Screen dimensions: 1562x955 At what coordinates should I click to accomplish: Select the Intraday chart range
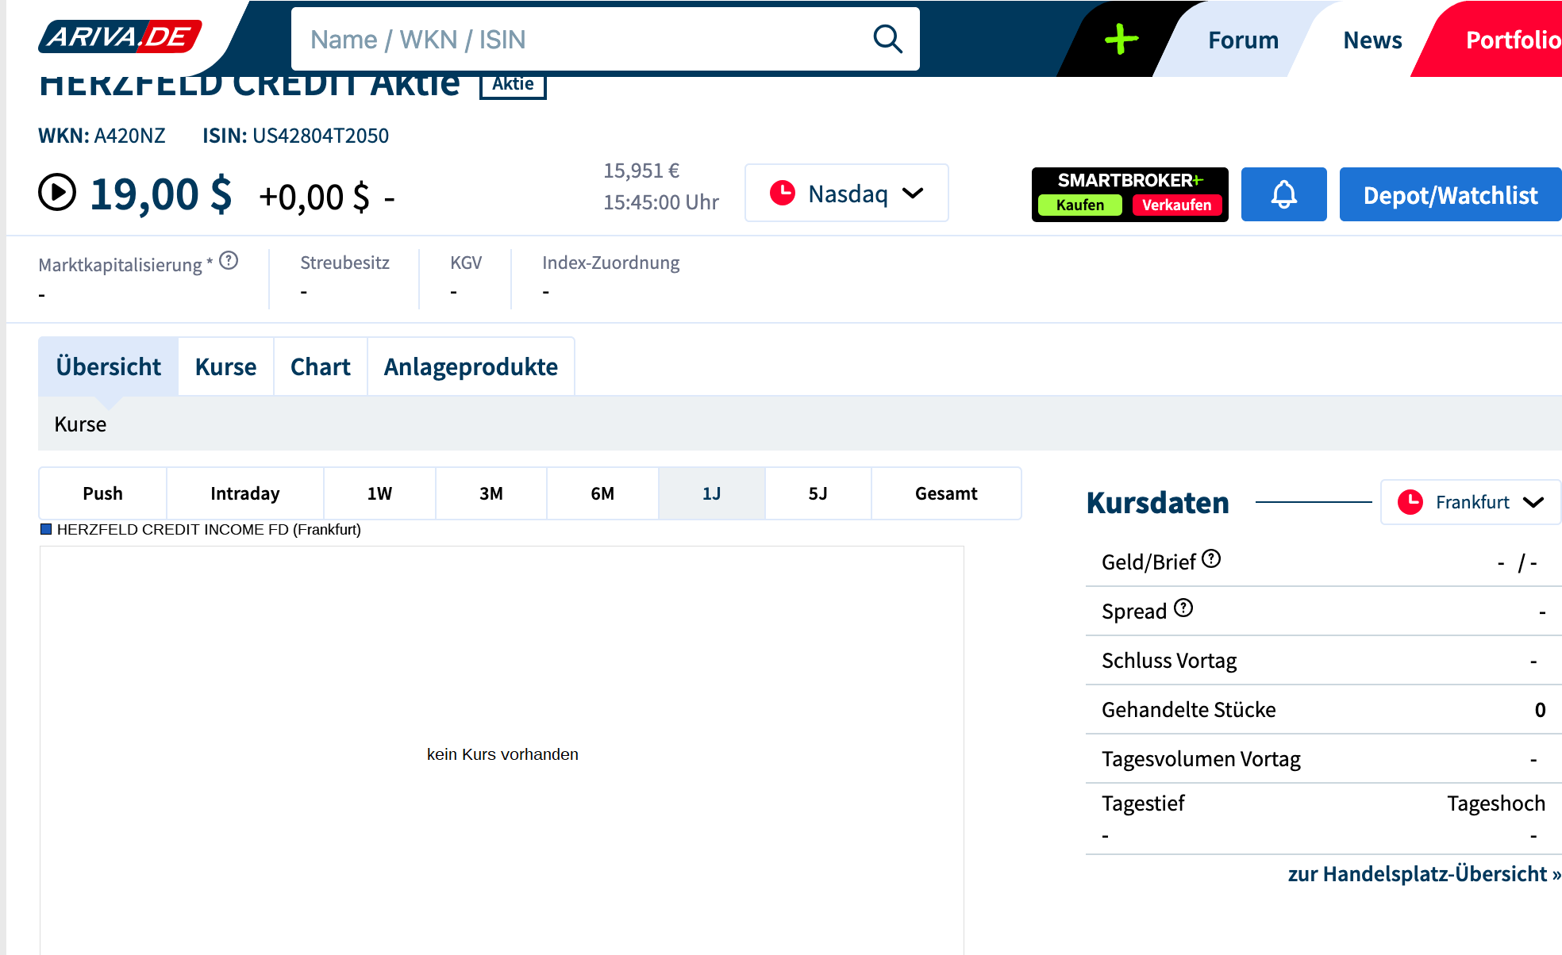coord(244,493)
